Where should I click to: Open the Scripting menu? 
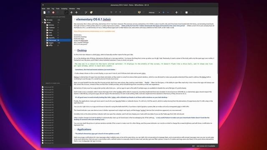tap(64, 8)
